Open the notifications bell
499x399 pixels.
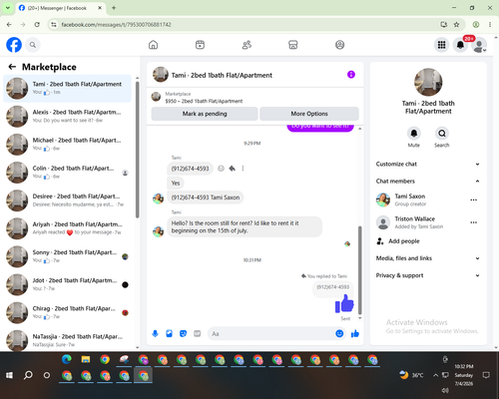460,45
